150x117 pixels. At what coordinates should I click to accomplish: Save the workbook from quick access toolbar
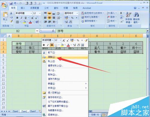[x=11, y=3]
